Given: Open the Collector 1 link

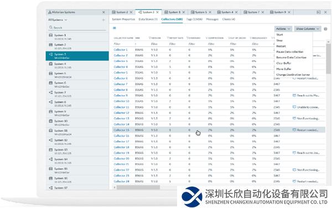Looking at the screenshot, I should [121, 50].
